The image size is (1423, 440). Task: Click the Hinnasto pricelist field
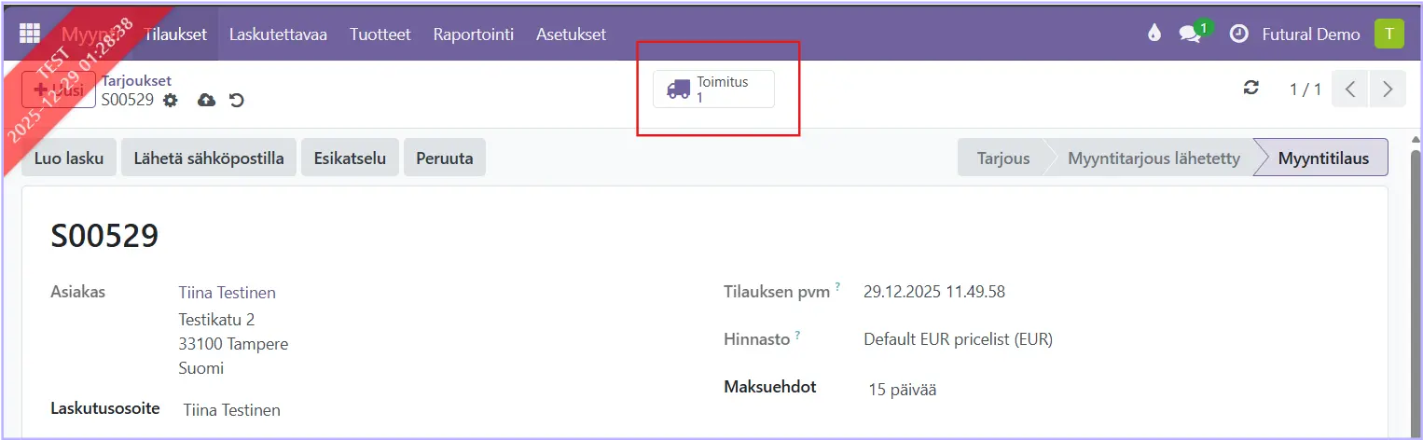coord(958,339)
